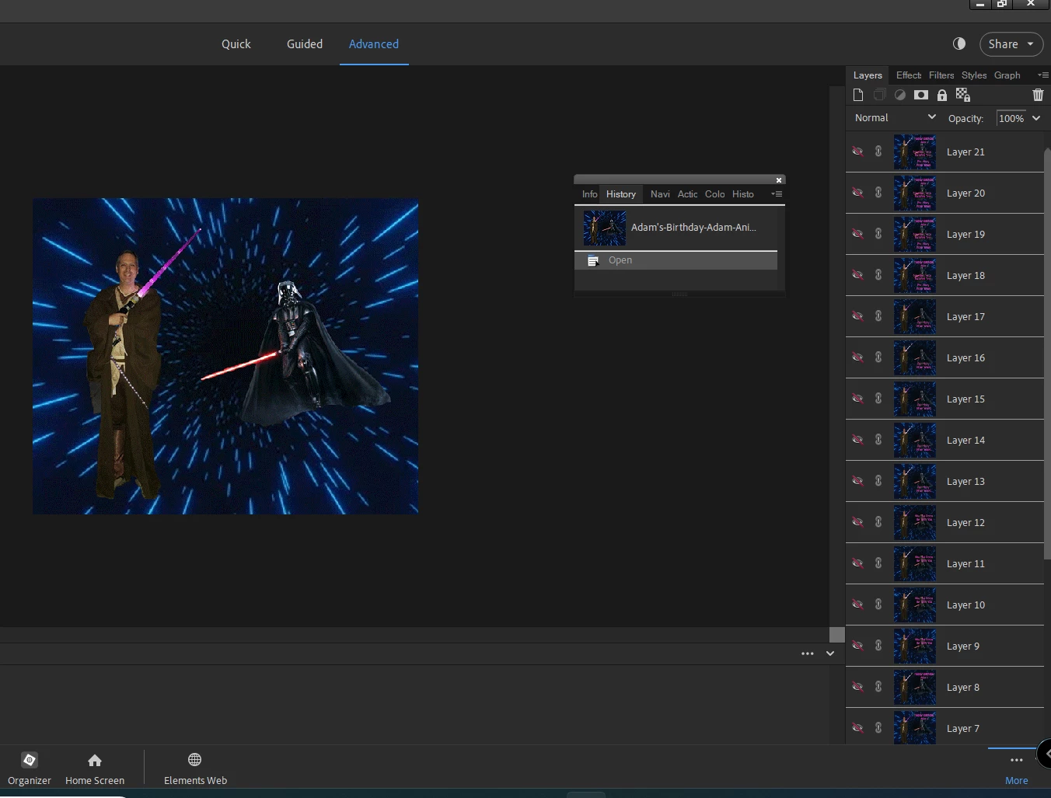Screen dimensions: 1051x798
Task: Show Layer 20 via its eye icon
Action: point(857,193)
